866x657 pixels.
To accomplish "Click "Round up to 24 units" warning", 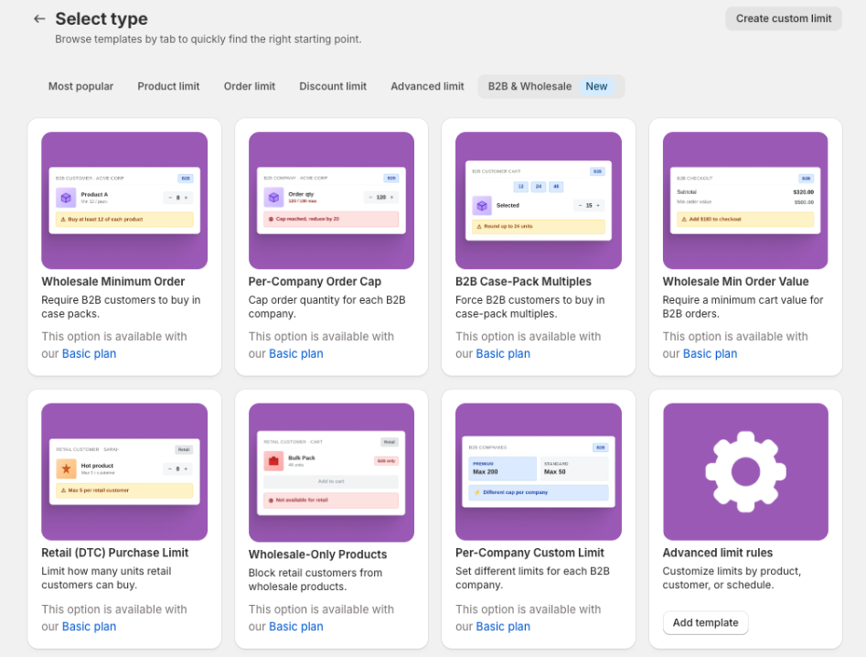I will click(539, 227).
